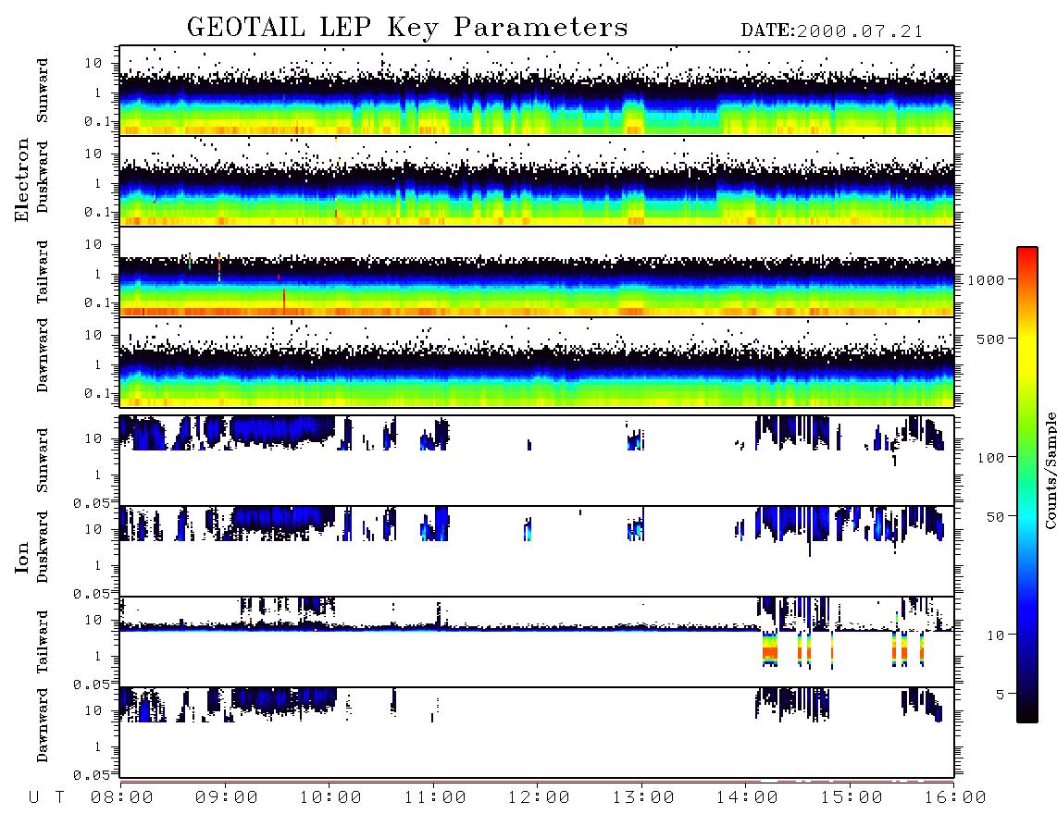Click the rainbow color scale bar

click(1026, 485)
